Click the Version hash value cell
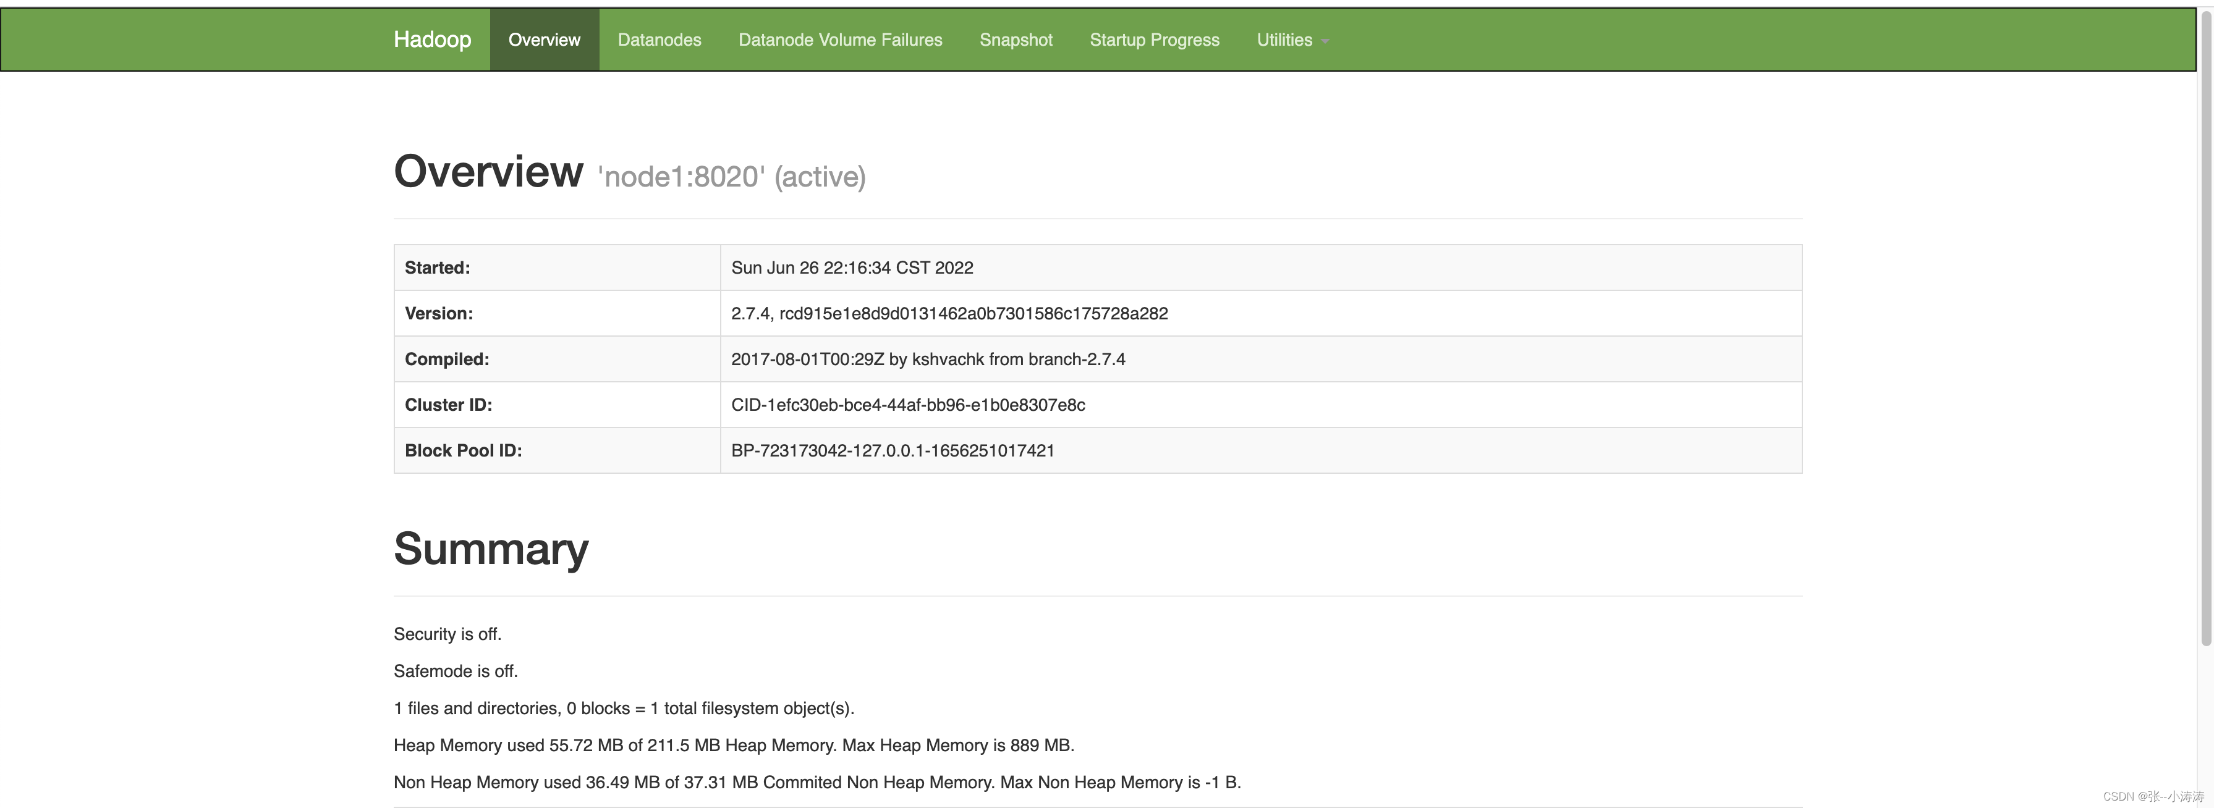Viewport: 2214px width, 808px height. pos(949,313)
